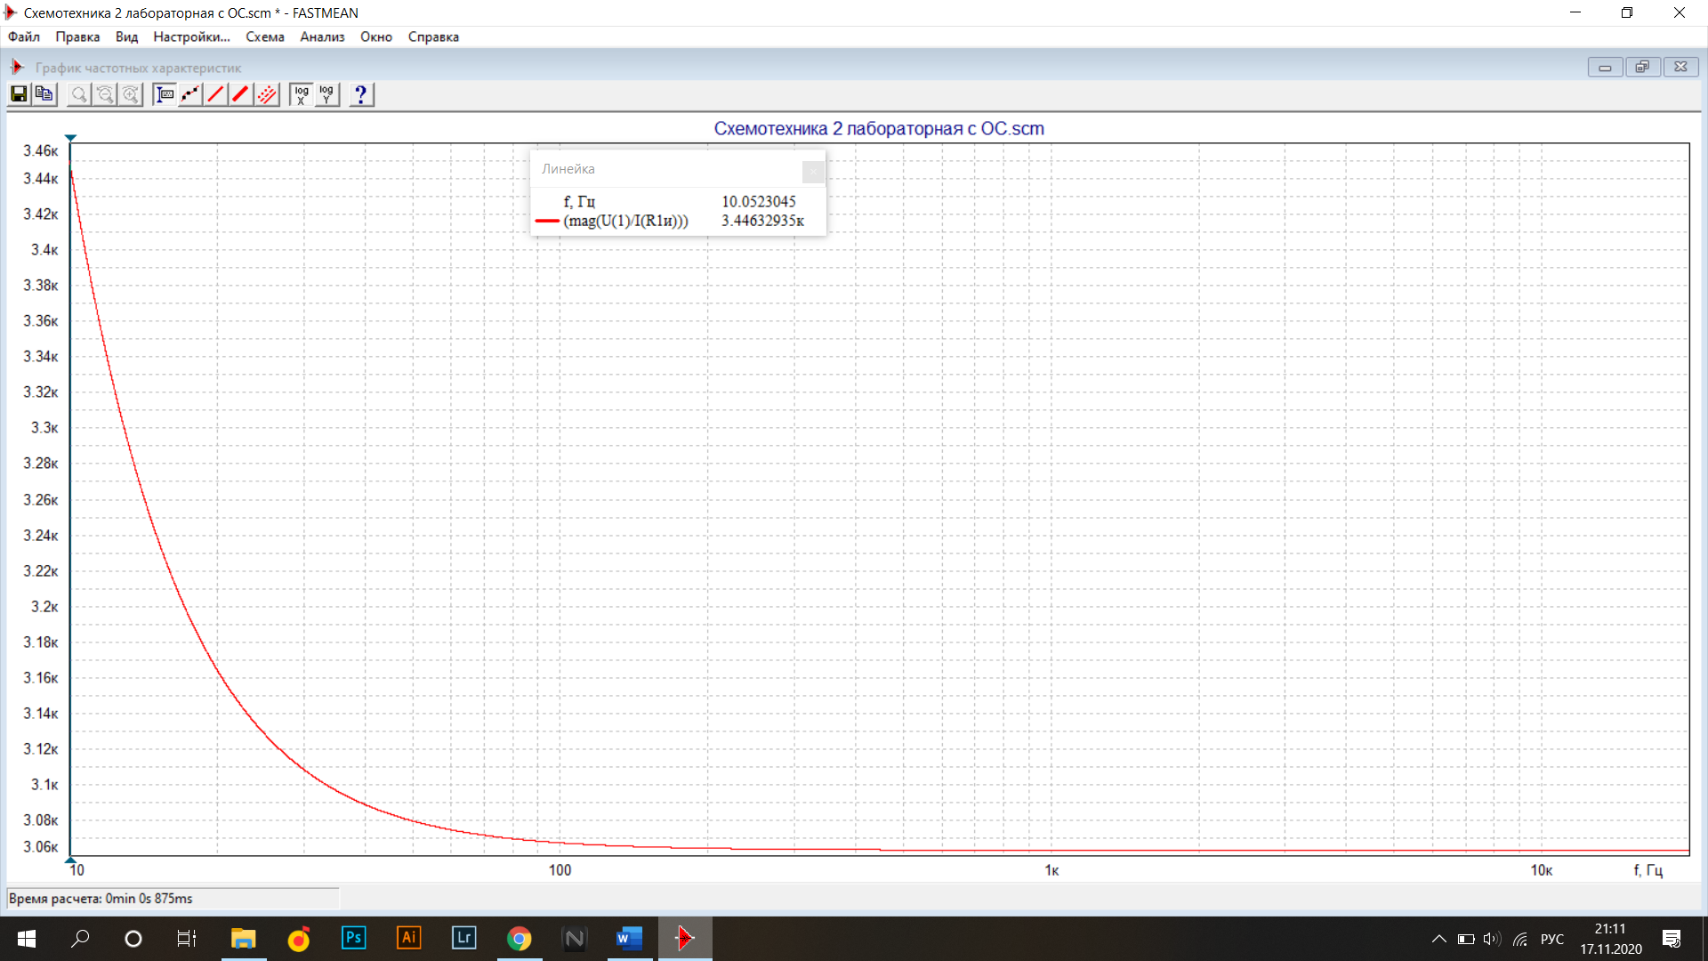
Task: Toggle logarithmic X axis
Action: tap(302, 94)
